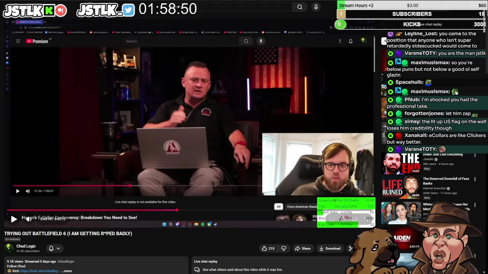
Task: Open the Internet Anarchist channel link
Action: pos(434,188)
